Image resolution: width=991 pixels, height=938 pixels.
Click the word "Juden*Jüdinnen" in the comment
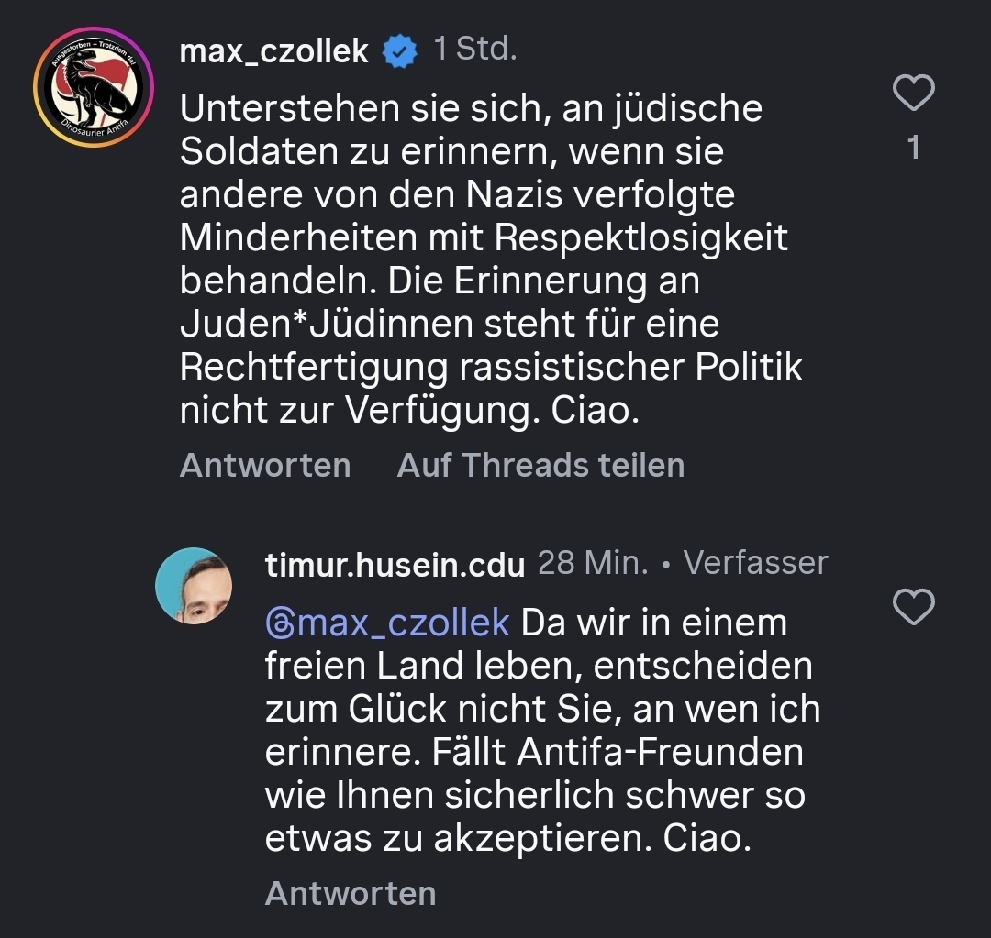click(x=328, y=324)
